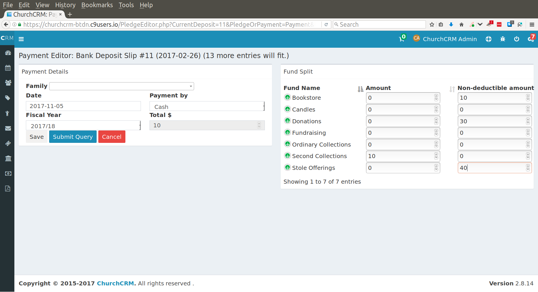Click the green plus beside Bookstore
Screen dimensions: 538x292
tap(287, 97)
